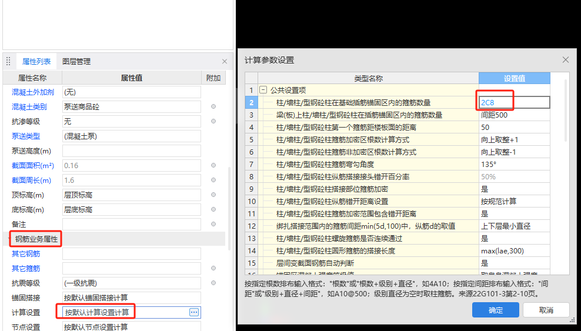The image size is (581, 331).
Task: Click the property panel vertical scrollbar
Action: (229, 209)
